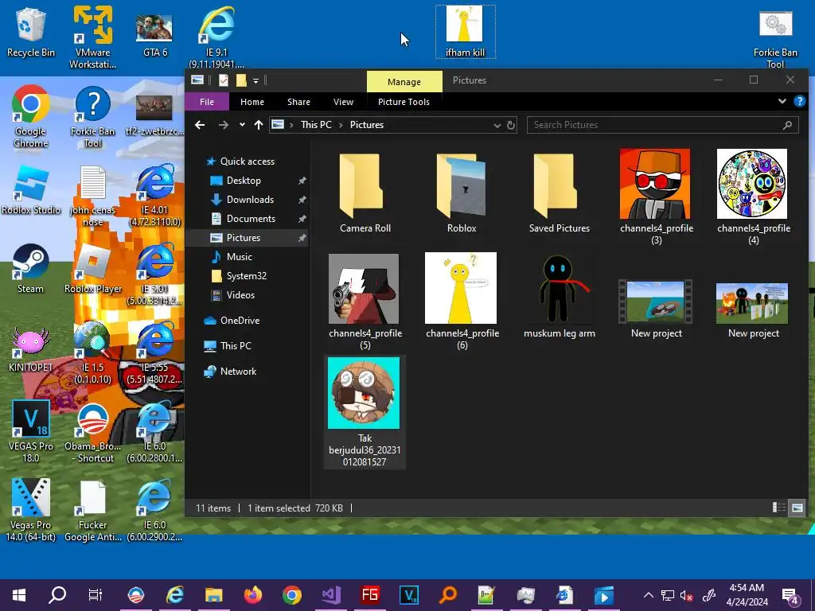Screen dimensions: 815x611
Task: Select the KINITOPET desktop shortcut
Action: [x=31, y=348]
